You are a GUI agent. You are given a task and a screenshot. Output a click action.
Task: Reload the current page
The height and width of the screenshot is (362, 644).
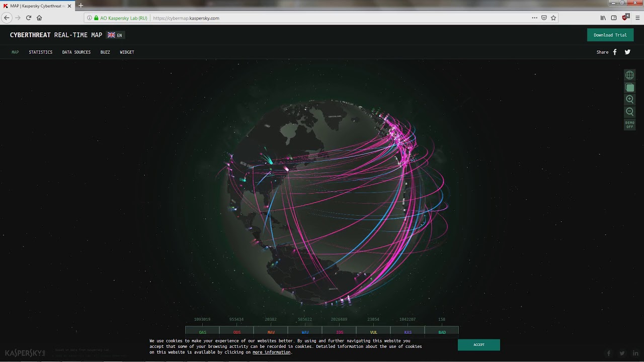(x=29, y=18)
